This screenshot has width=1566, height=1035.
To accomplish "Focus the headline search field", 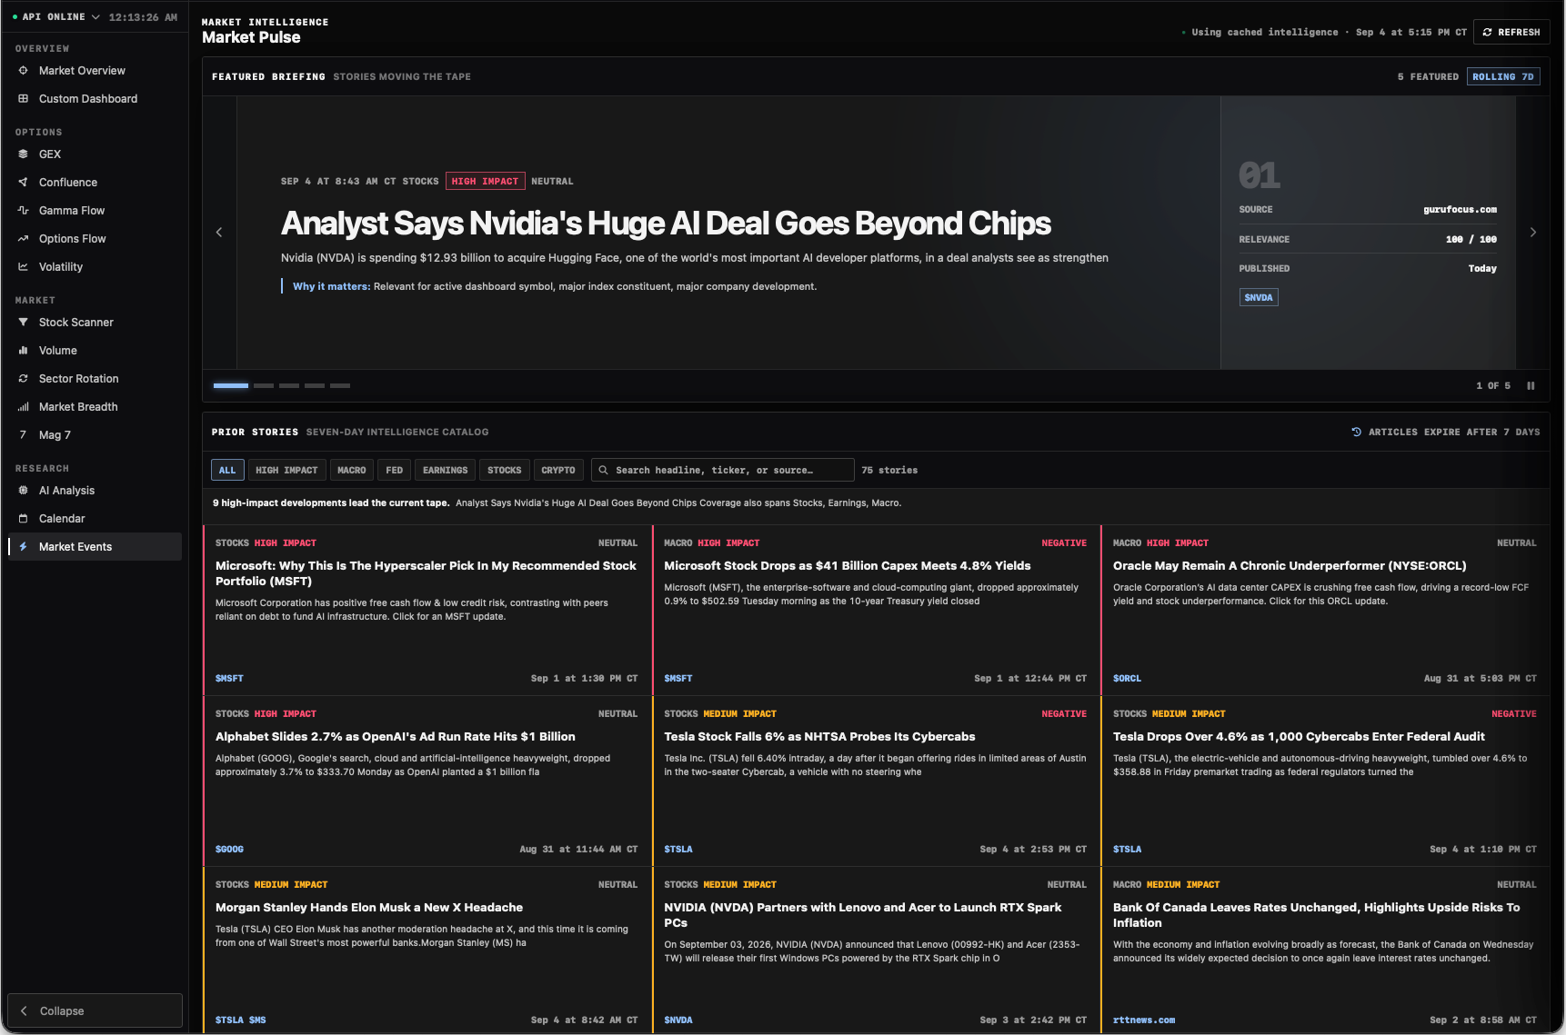I will click(723, 471).
